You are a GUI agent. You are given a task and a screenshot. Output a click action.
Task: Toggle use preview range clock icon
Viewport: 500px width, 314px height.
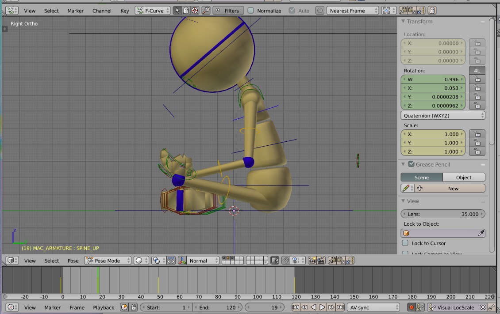click(x=124, y=307)
